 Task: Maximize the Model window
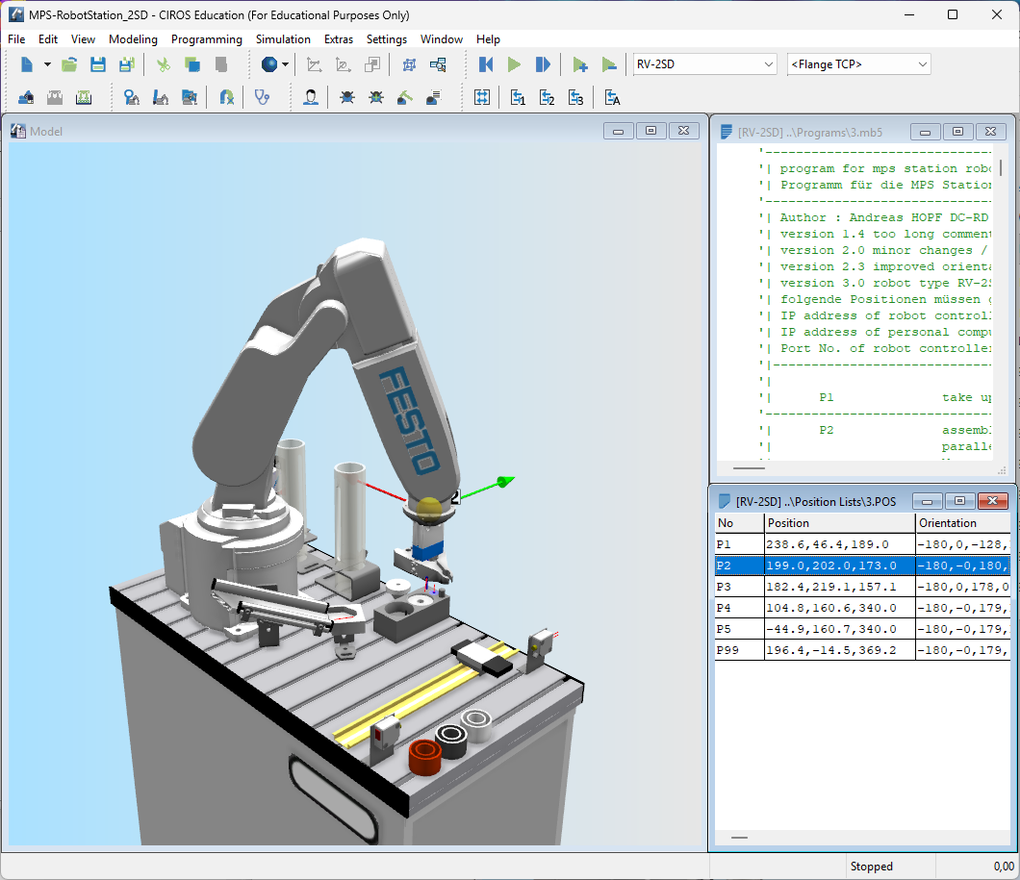[x=650, y=131]
